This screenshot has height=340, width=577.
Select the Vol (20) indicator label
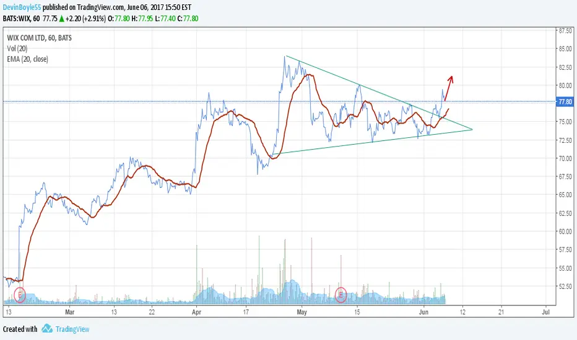tap(17, 48)
